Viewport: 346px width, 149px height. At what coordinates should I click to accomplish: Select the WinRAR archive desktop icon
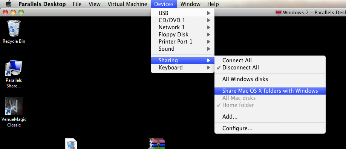point(157,143)
